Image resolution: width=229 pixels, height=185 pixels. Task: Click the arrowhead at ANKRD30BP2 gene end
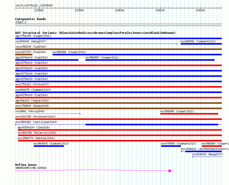pyautogui.click(x=172, y=171)
